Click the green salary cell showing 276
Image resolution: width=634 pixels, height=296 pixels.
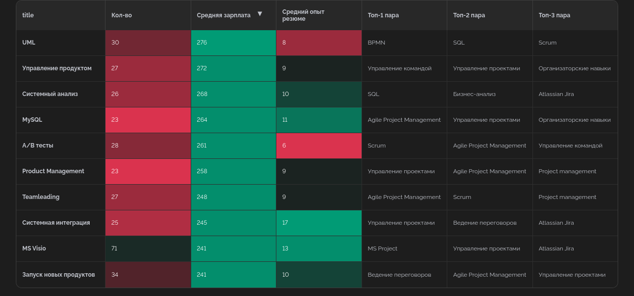(x=233, y=43)
